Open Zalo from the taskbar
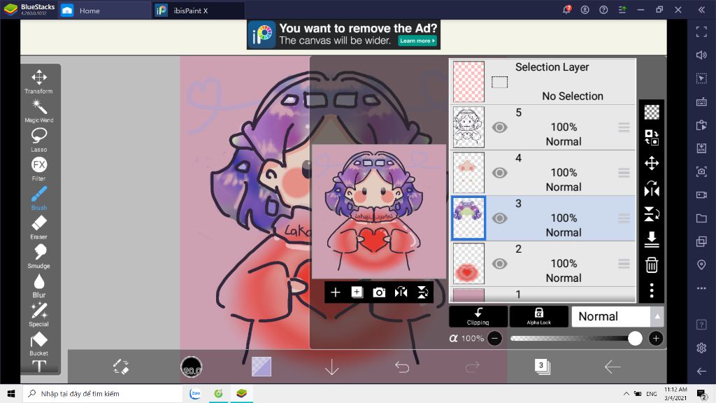The image size is (716, 403). tap(195, 393)
